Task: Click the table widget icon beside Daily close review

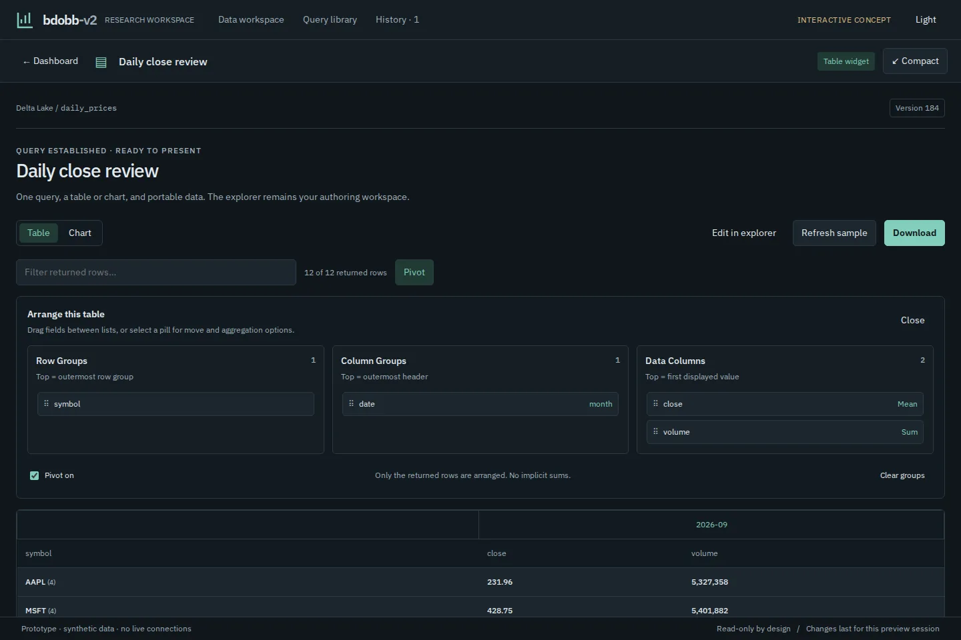Action: [x=101, y=62]
